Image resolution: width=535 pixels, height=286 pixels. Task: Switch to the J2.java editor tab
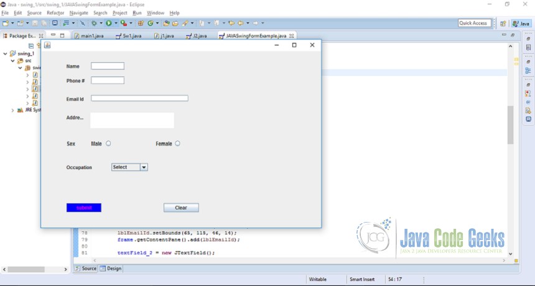click(x=197, y=36)
